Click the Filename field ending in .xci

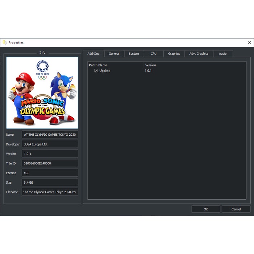50,192
